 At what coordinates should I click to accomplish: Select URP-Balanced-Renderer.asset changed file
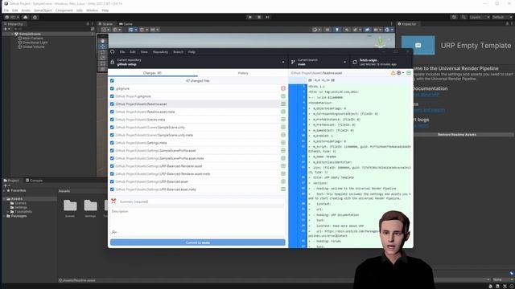198,166
